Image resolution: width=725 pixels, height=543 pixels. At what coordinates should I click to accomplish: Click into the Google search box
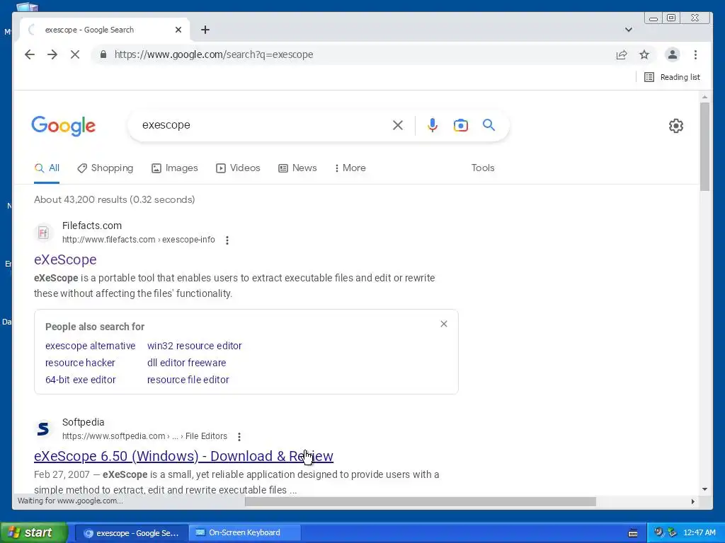(x=263, y=125)
